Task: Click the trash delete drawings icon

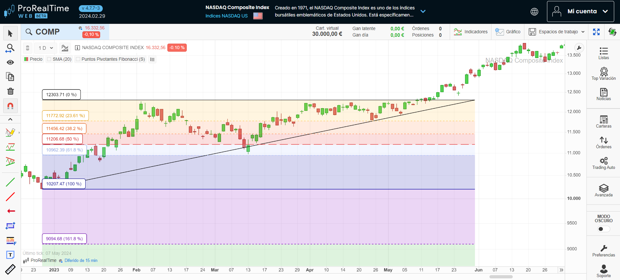Action: coord(10,91)
